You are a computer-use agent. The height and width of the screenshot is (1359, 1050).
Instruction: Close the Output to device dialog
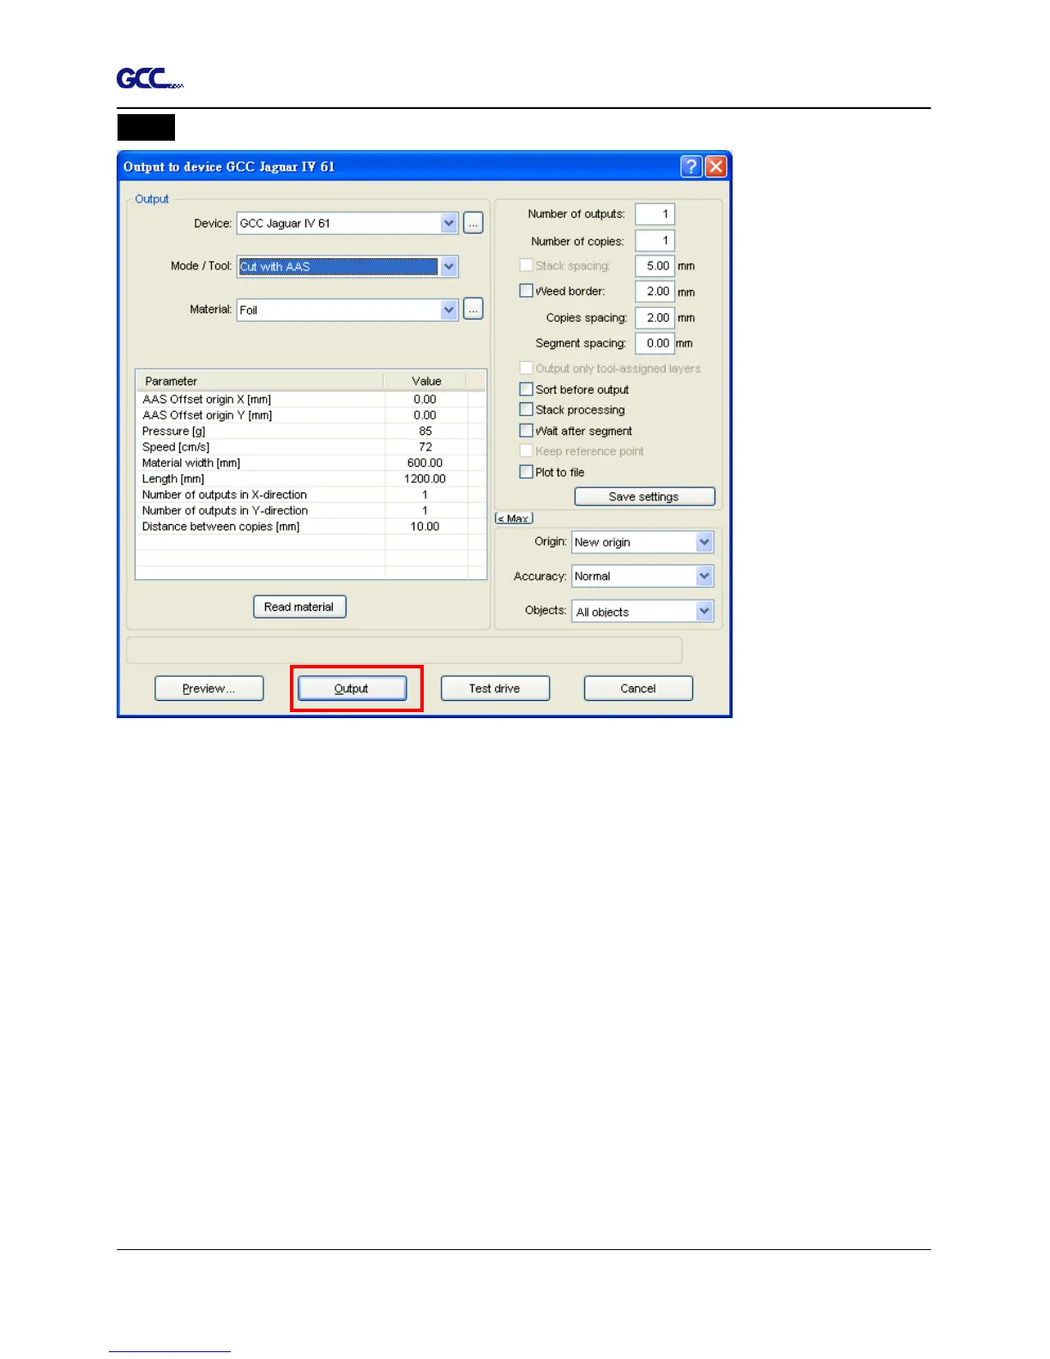click(716, 166)
